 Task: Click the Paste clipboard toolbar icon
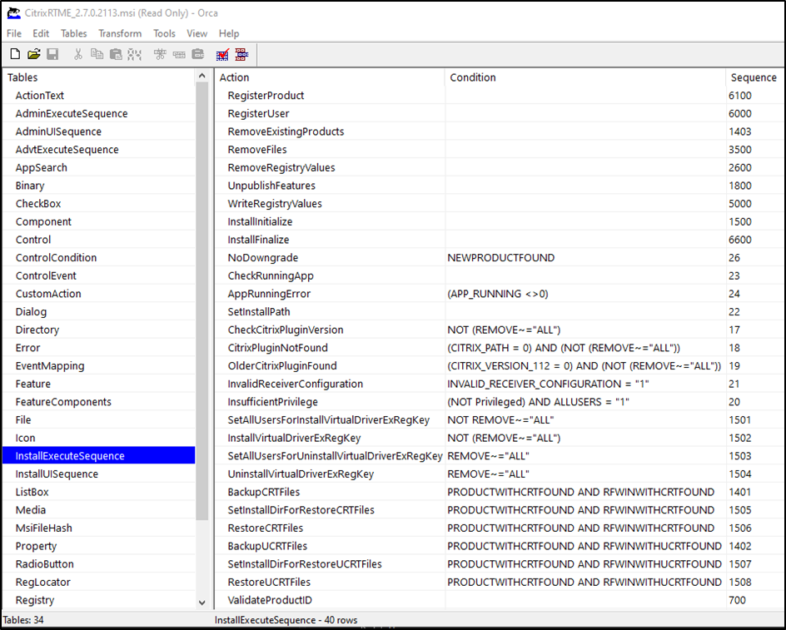pos(116,54)
